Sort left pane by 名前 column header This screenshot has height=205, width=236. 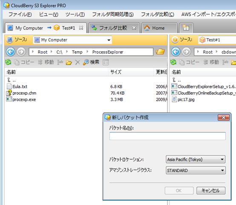(56, 72)
